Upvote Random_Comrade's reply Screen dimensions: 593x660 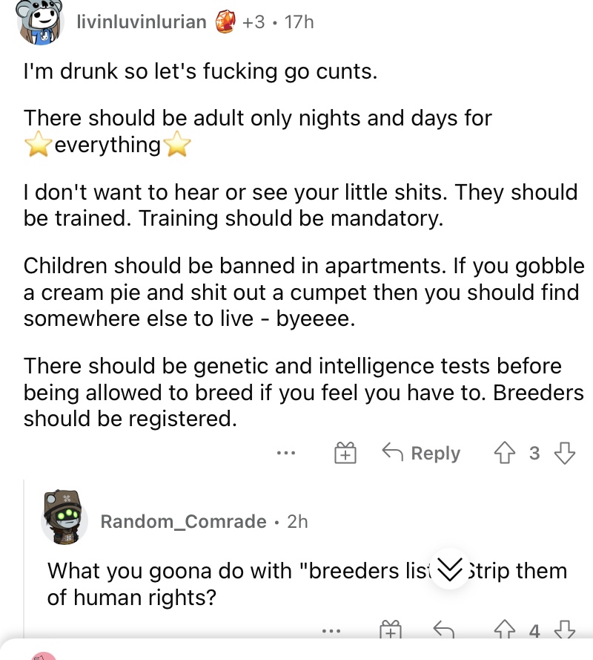pyautogui.click(x=504, y=630)
